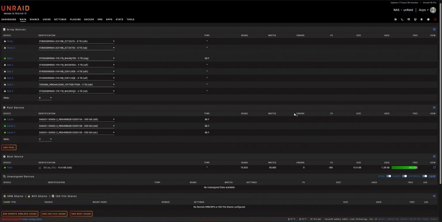Click the Flash reads value 10,925

[x=244, y=168]
